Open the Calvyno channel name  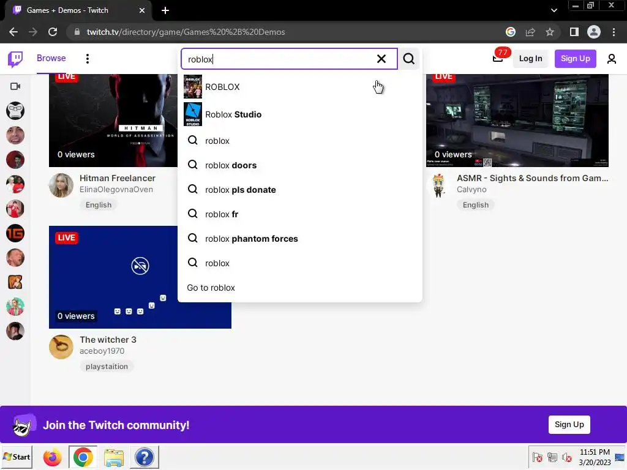471,190
